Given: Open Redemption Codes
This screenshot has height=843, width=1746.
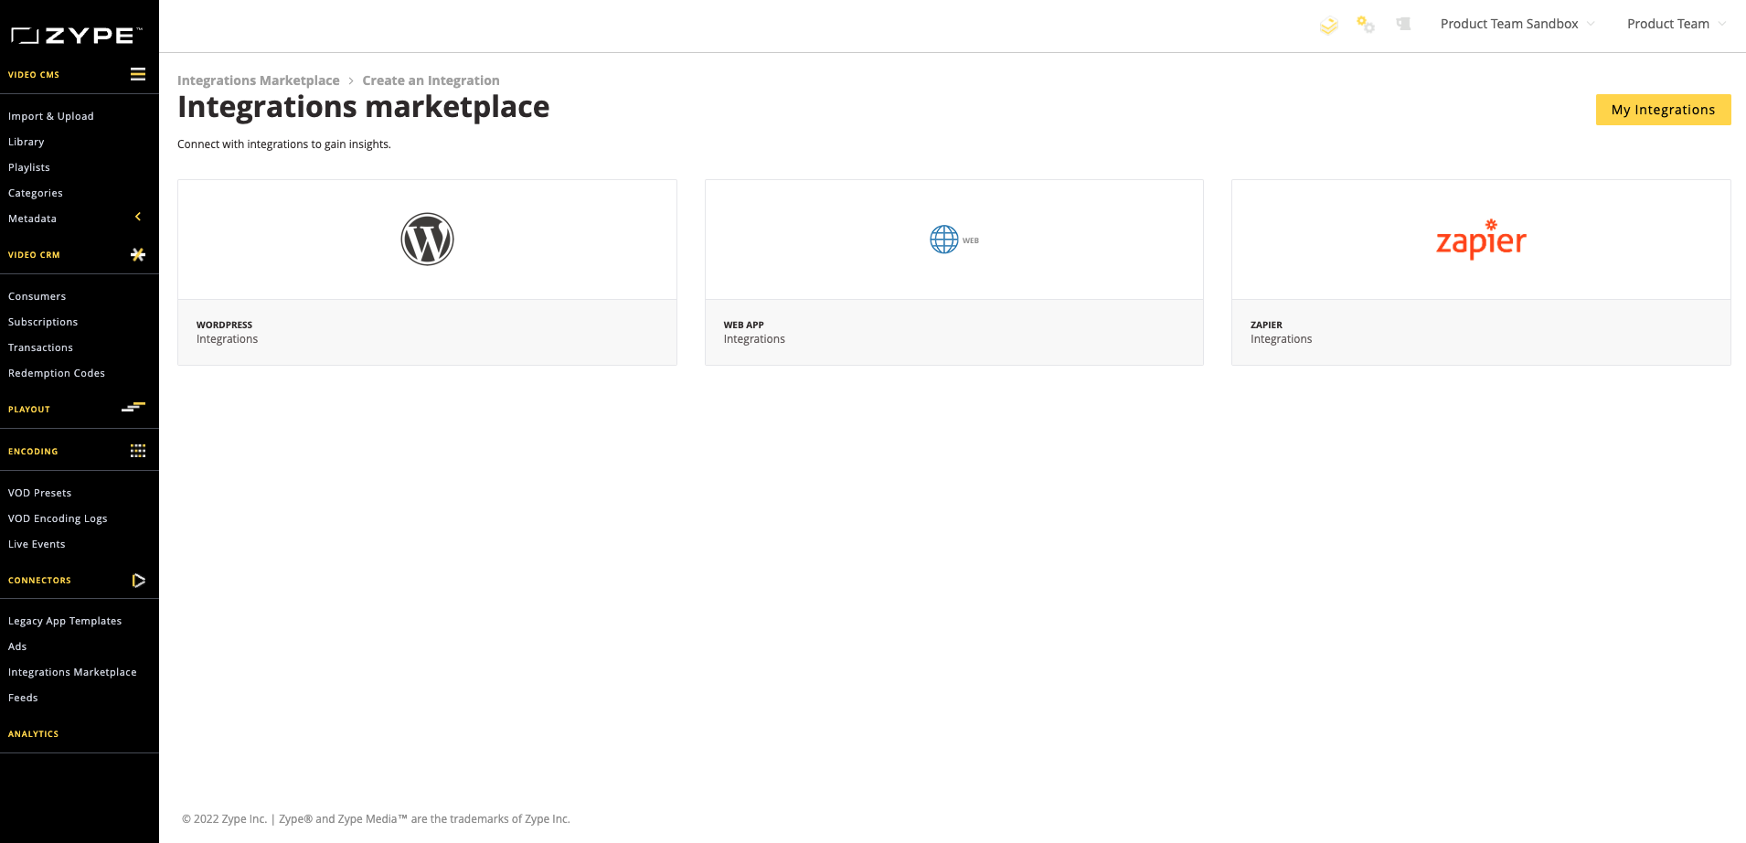Looking at the screenshot, I should (x=57, y=373).
